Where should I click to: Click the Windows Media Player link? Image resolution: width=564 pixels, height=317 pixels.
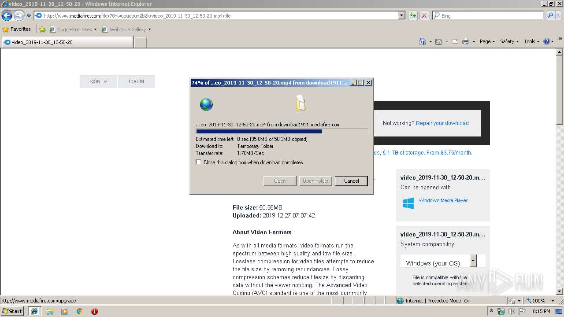click(443, 200)
